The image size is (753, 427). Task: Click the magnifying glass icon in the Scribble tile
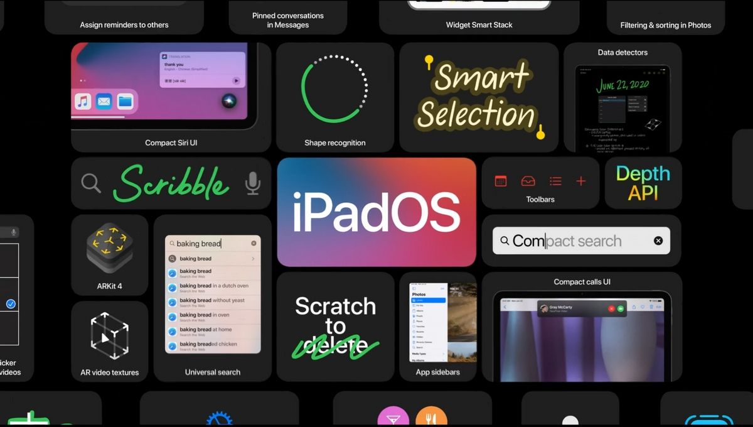[x=91, y=183]
